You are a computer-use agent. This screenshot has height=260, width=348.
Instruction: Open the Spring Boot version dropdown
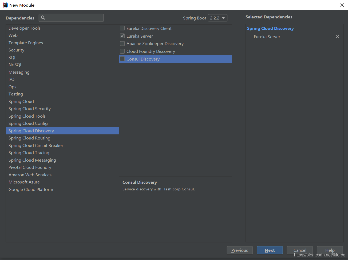coord(217,18)
